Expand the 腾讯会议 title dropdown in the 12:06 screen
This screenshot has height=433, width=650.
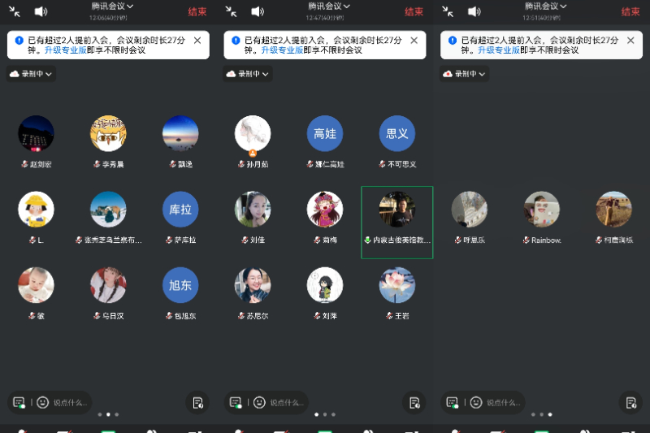[112, 6]
